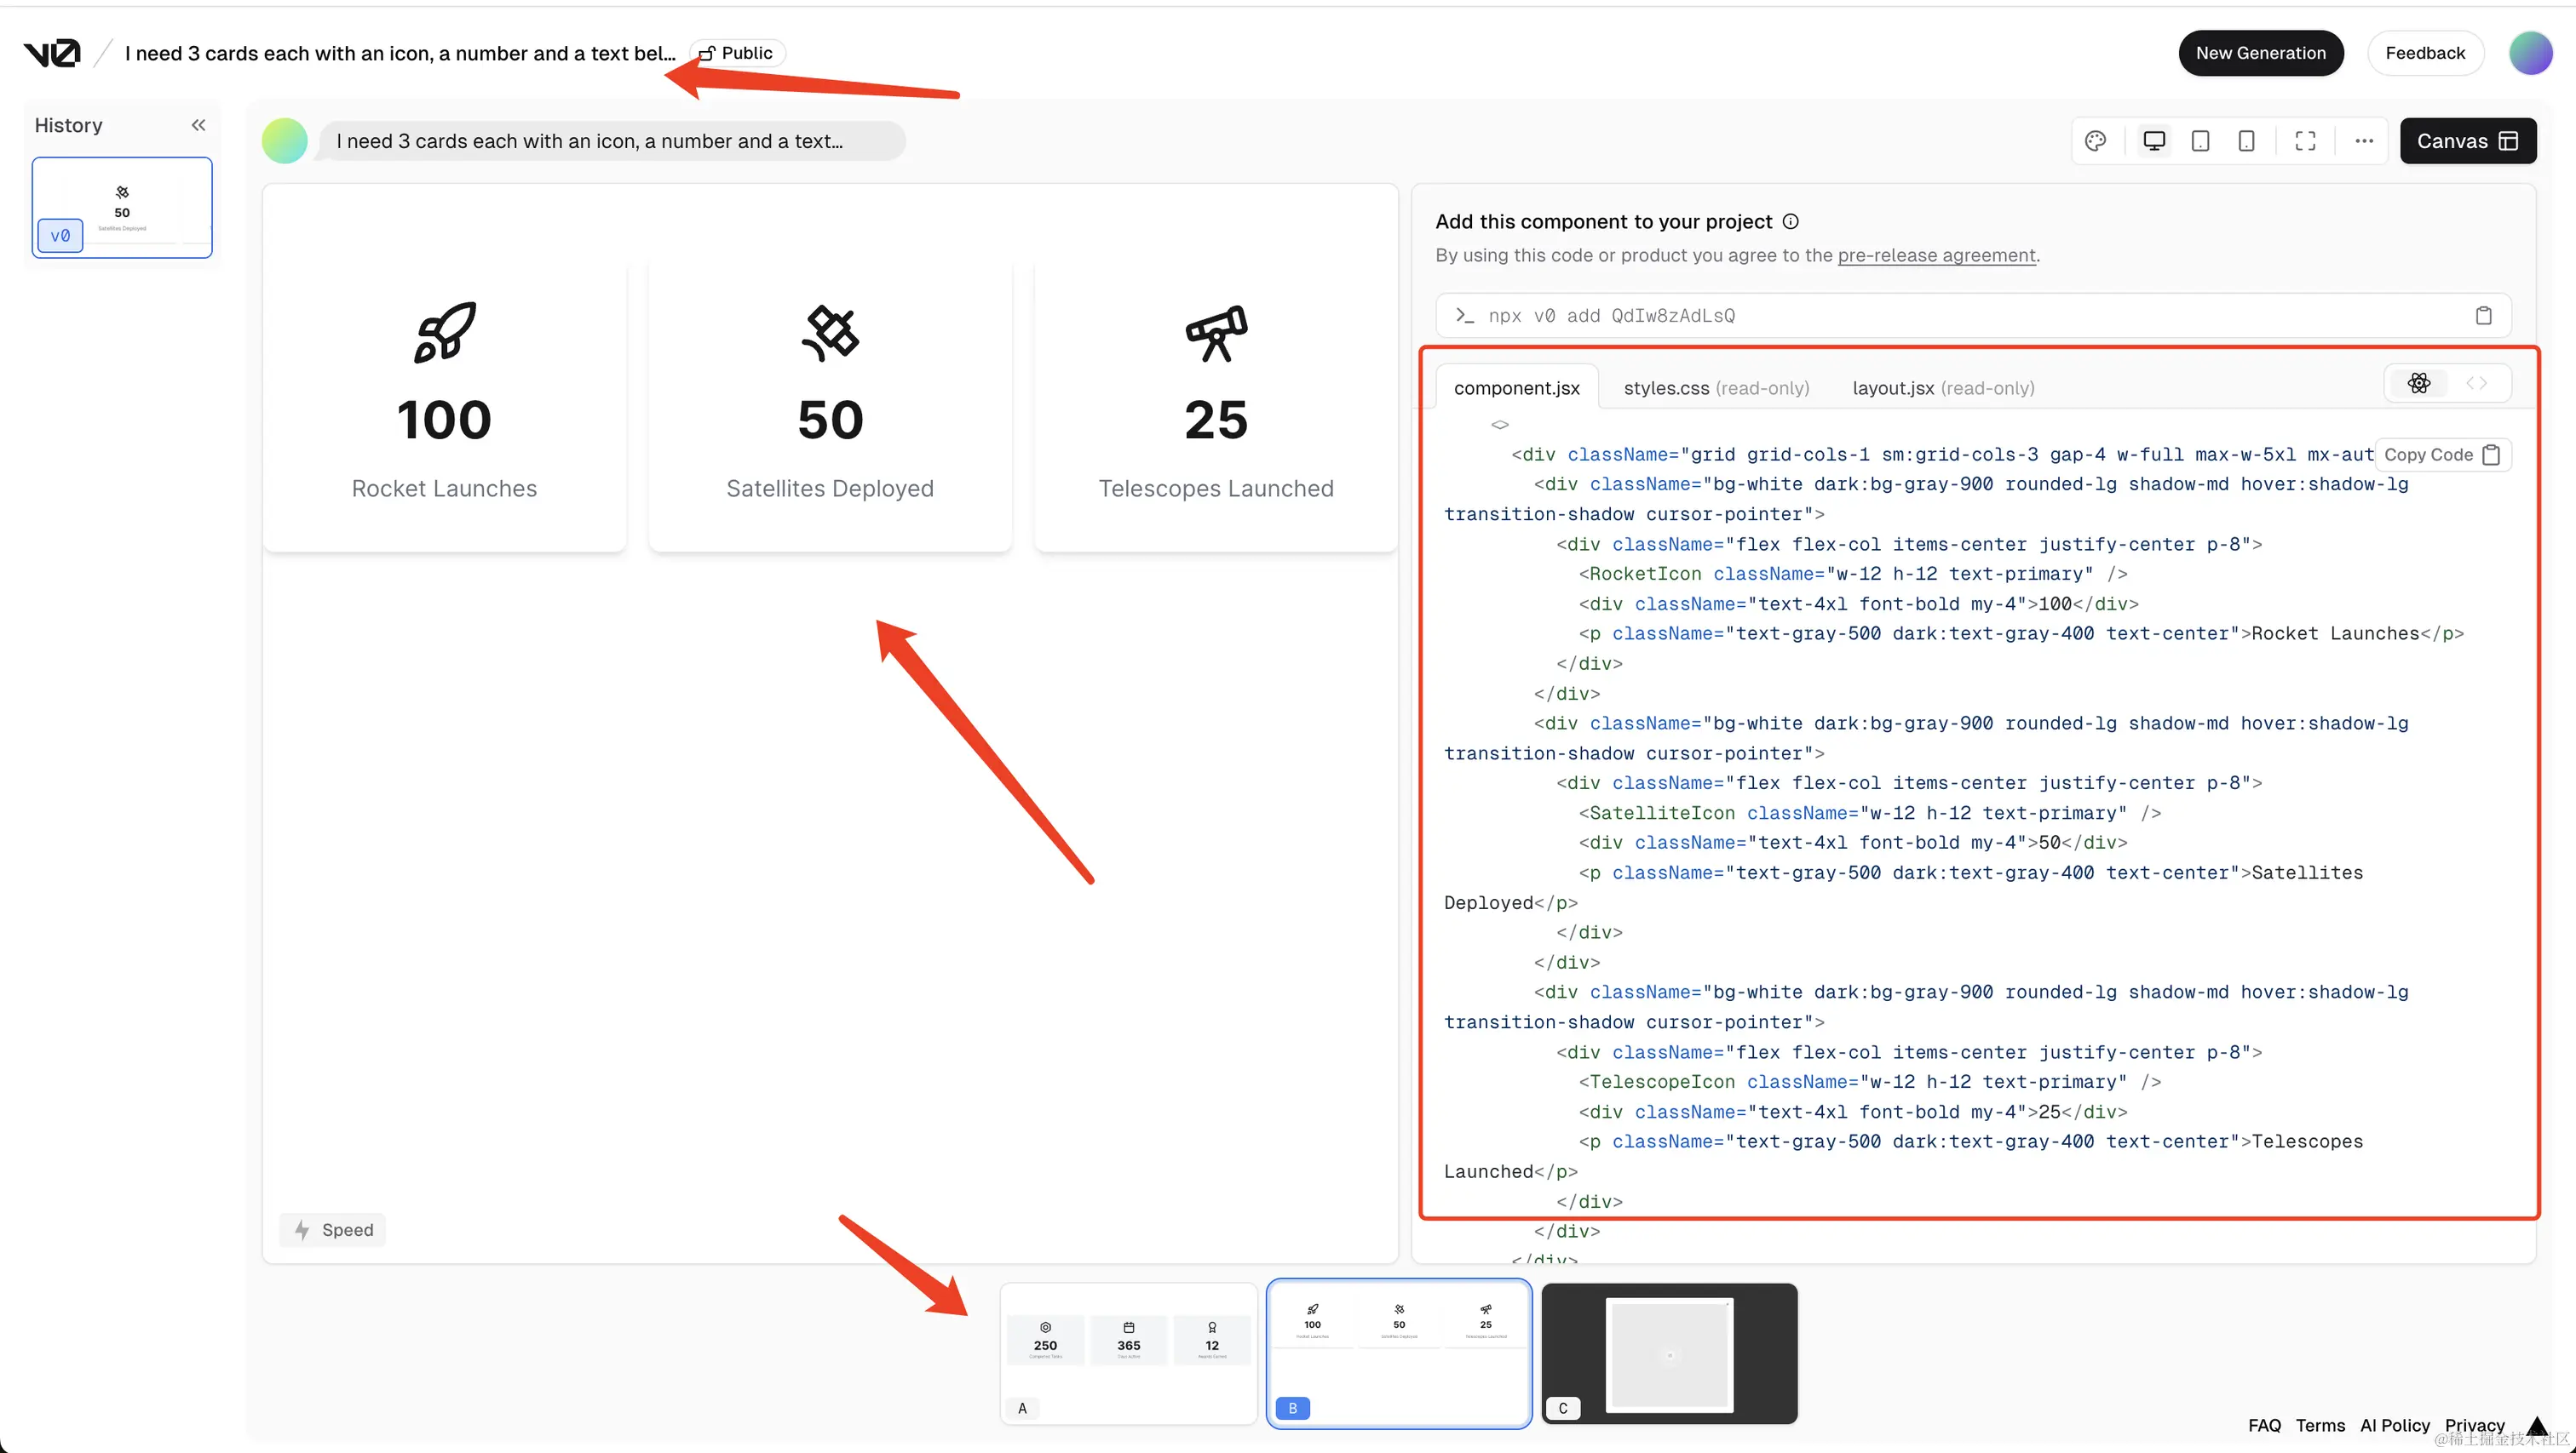
Task: Copy the npx v0 add command
Action: tap(2483, 316)
